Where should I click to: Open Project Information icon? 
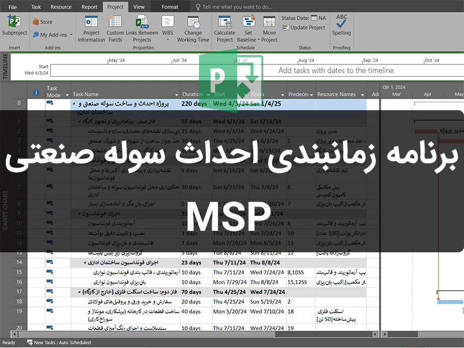[x=91, y=28]
